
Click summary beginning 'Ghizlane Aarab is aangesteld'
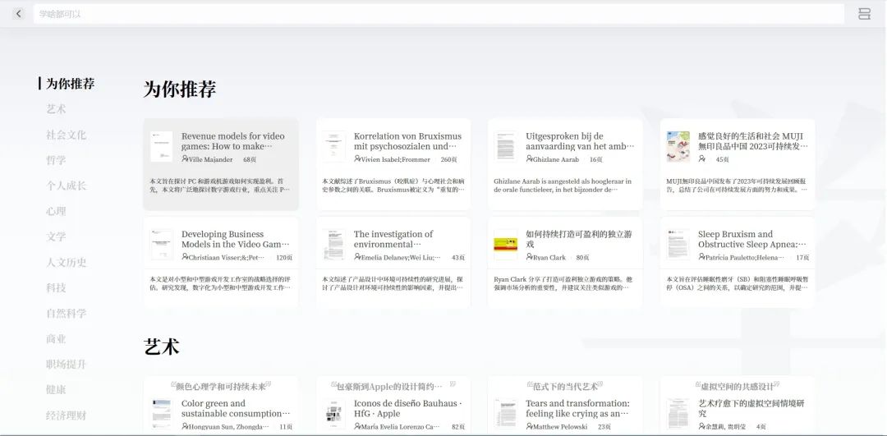[x=563, y=186]
